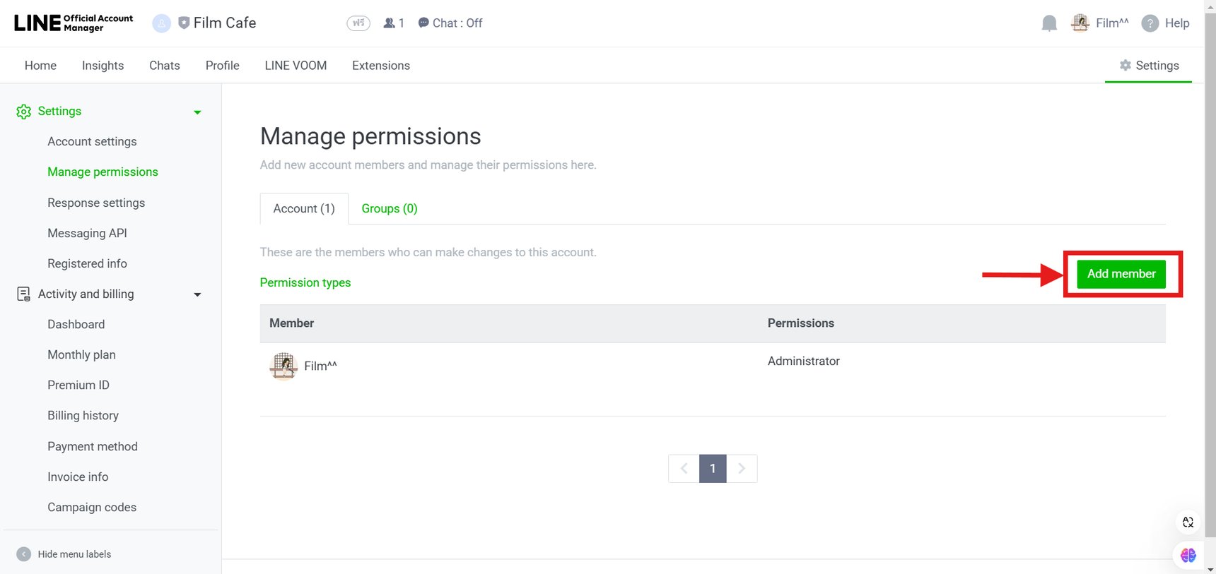The height and width of the screenshot is (574, 1216).
Task: Open the notifications bell
Action: coord(1049,23)
